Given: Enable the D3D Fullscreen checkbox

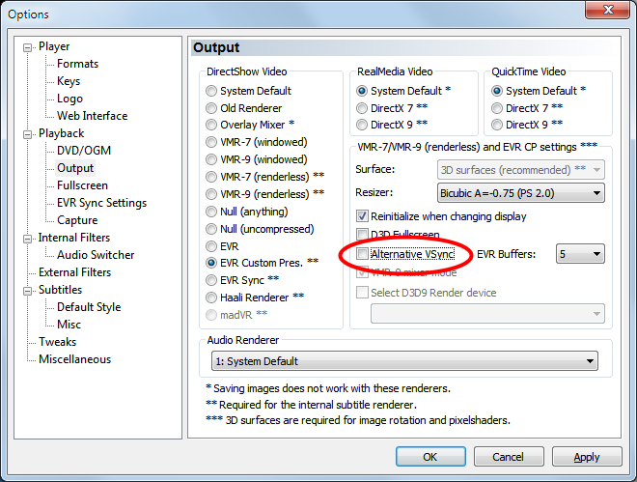Looking at the screenshot, I should click(362, 234).
